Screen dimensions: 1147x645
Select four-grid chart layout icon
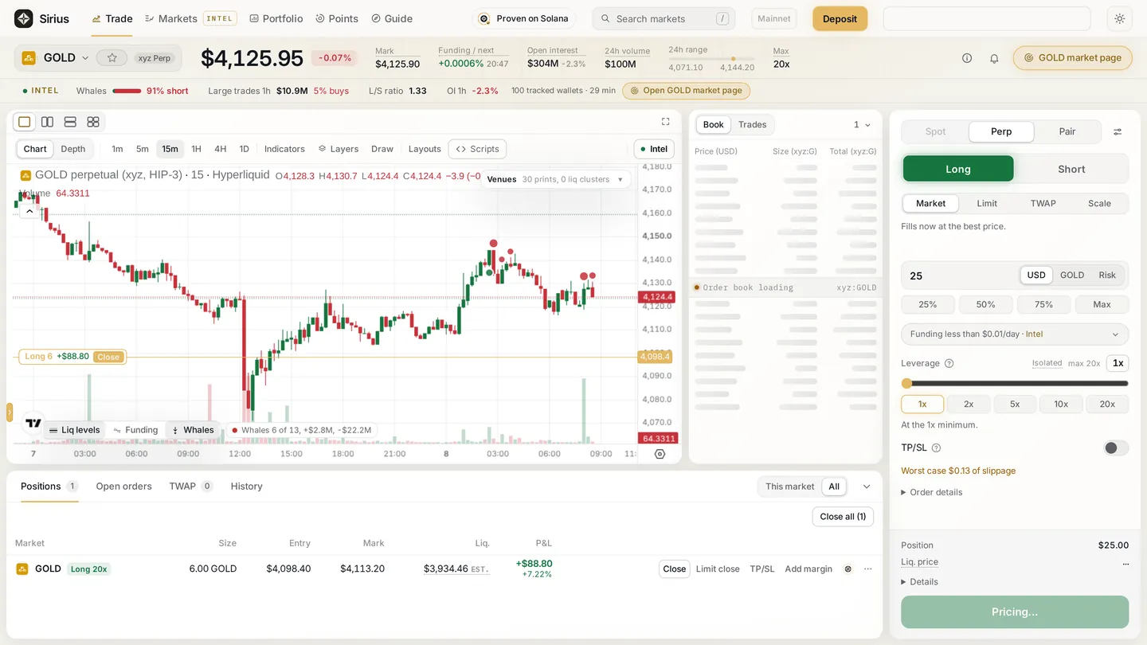pos(93,122)
